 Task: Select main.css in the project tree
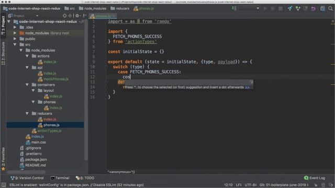(x=36, y=143)
